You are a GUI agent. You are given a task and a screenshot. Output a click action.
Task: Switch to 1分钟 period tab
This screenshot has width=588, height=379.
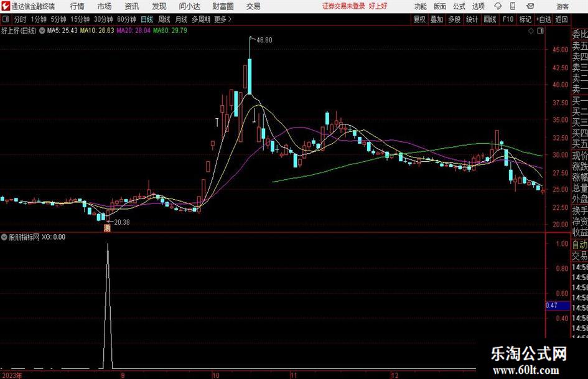point(39,19)
